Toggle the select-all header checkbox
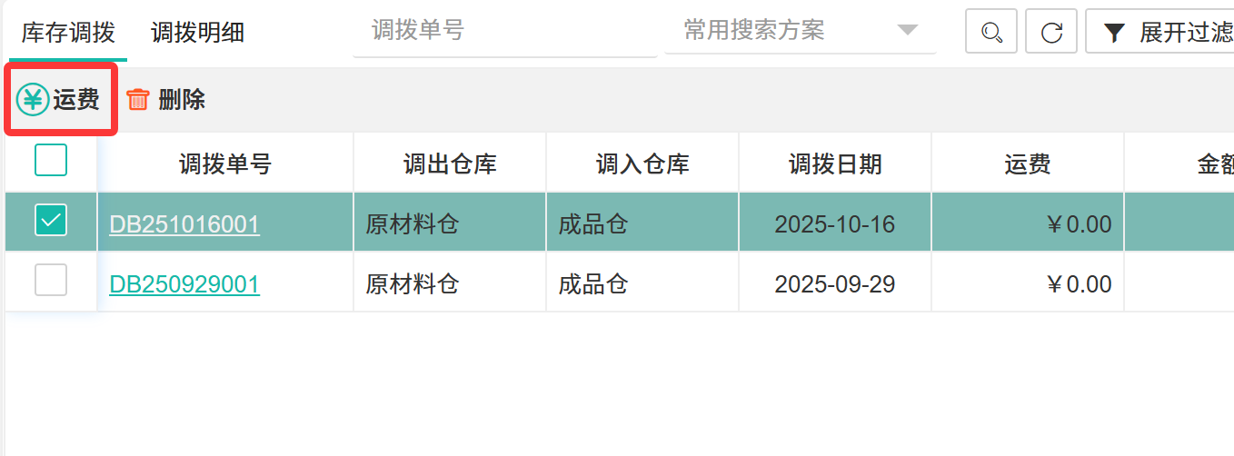Viewport: 1234px width, 456px height. [51, 161]
